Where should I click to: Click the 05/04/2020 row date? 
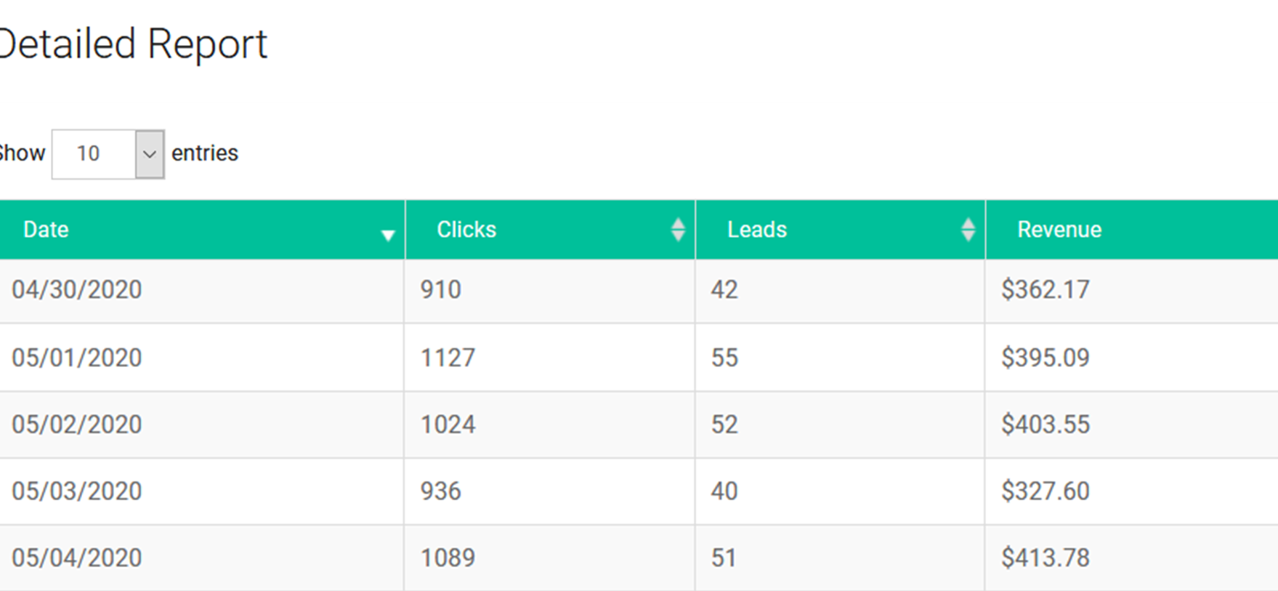tap(77, 558)
